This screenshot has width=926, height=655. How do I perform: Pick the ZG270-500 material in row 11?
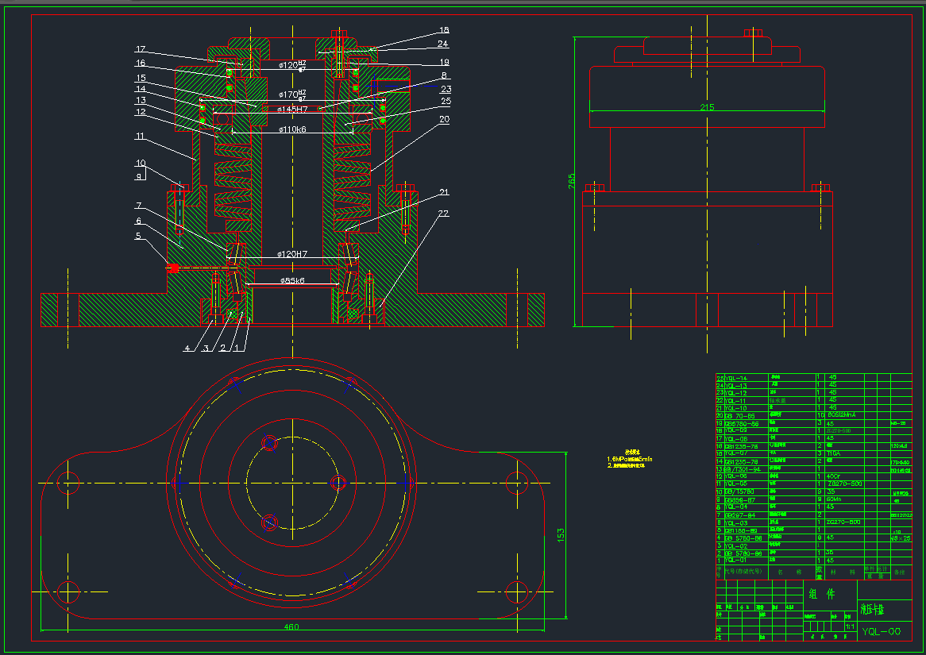pos(844,484)
